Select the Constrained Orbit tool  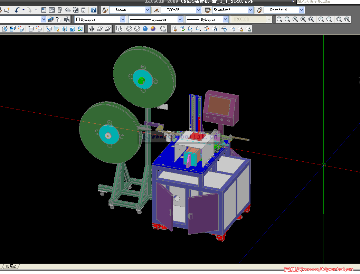pyautogui.click(x=92, y=29)
